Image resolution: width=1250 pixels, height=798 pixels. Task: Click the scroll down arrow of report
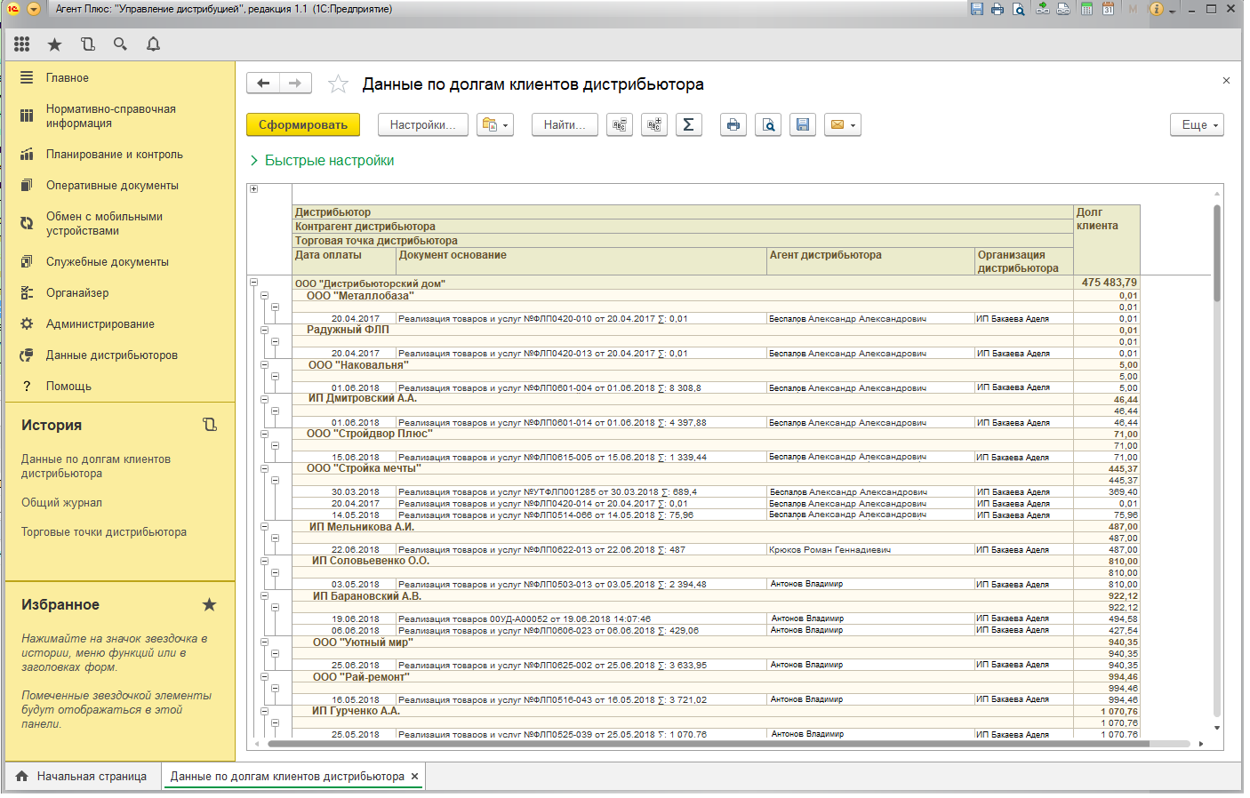pos(1216,729)
